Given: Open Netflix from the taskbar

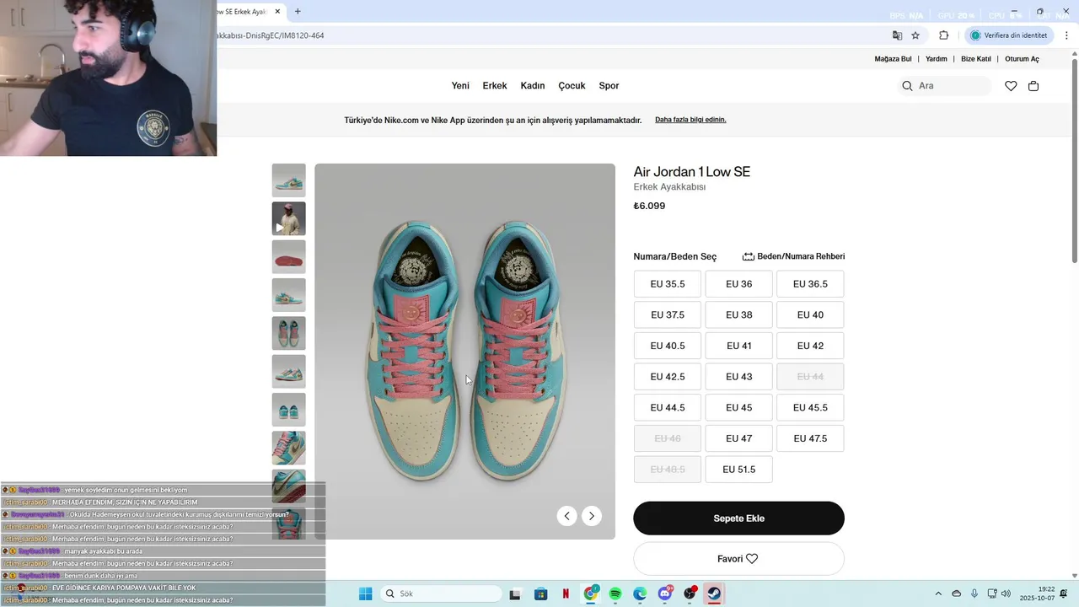Looking at the screenshot, I should (566, 594).
